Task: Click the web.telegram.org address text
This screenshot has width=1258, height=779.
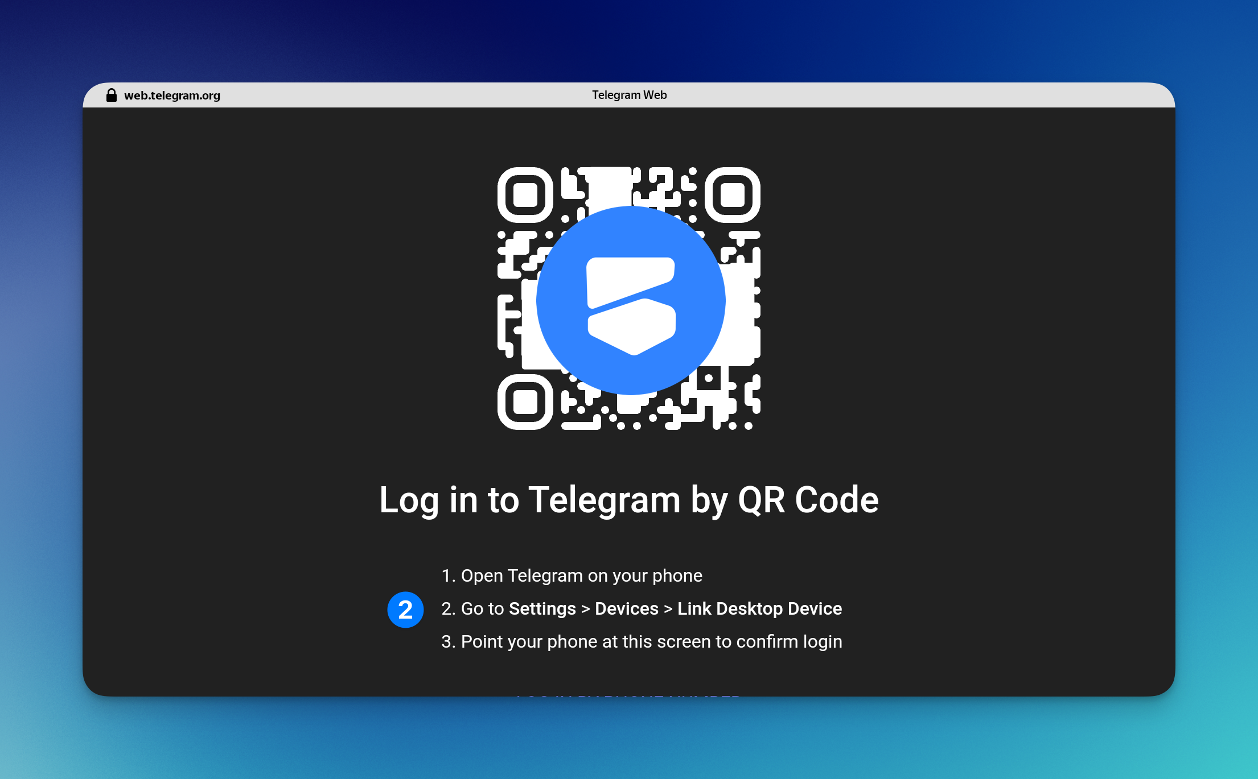Action: tap(172, 96)
